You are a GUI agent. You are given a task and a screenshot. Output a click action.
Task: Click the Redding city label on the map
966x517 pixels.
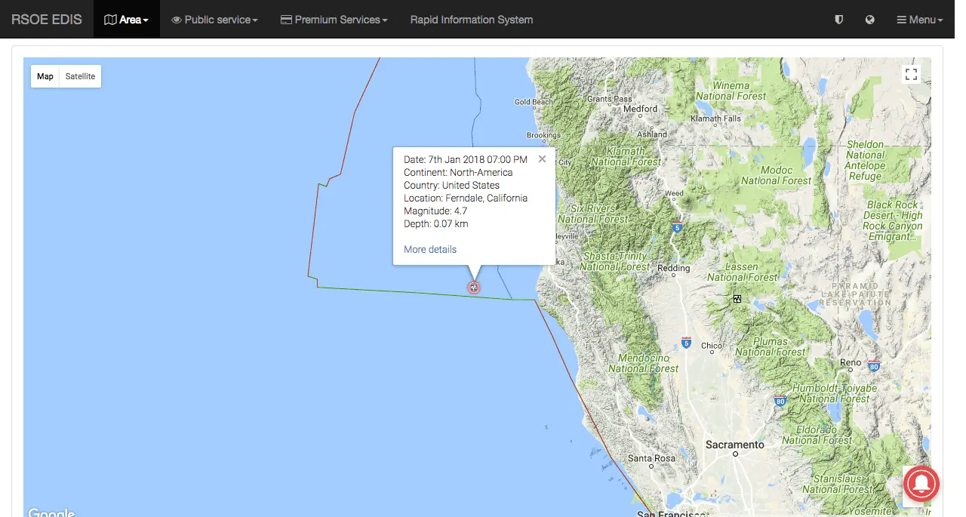coord(673,268)
